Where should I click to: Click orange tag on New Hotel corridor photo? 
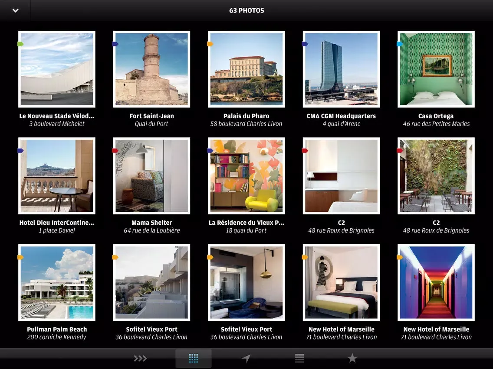(400, 257)
